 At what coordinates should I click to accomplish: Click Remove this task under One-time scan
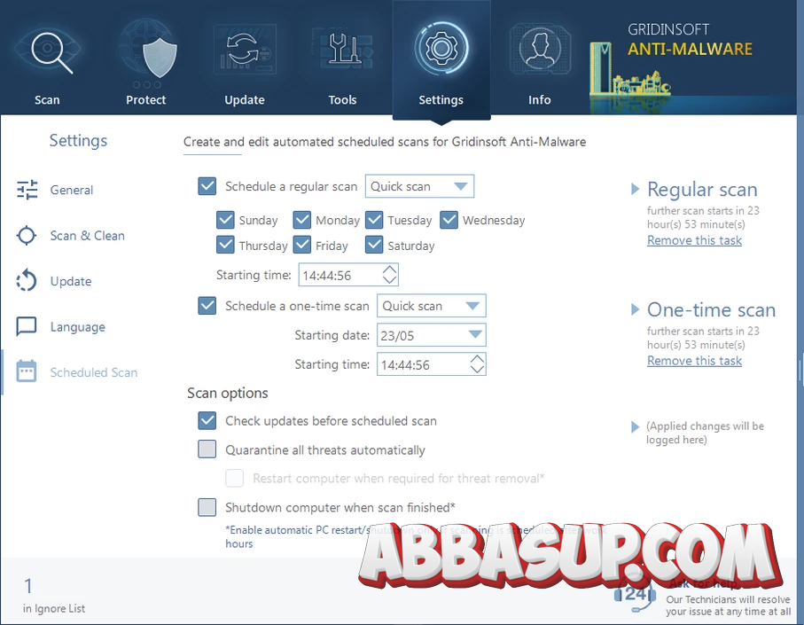(694, 361)
